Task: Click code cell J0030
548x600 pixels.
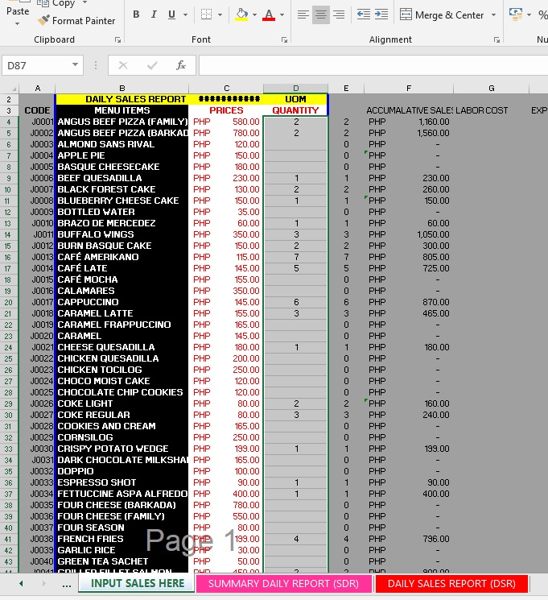Action: (38, 449)
